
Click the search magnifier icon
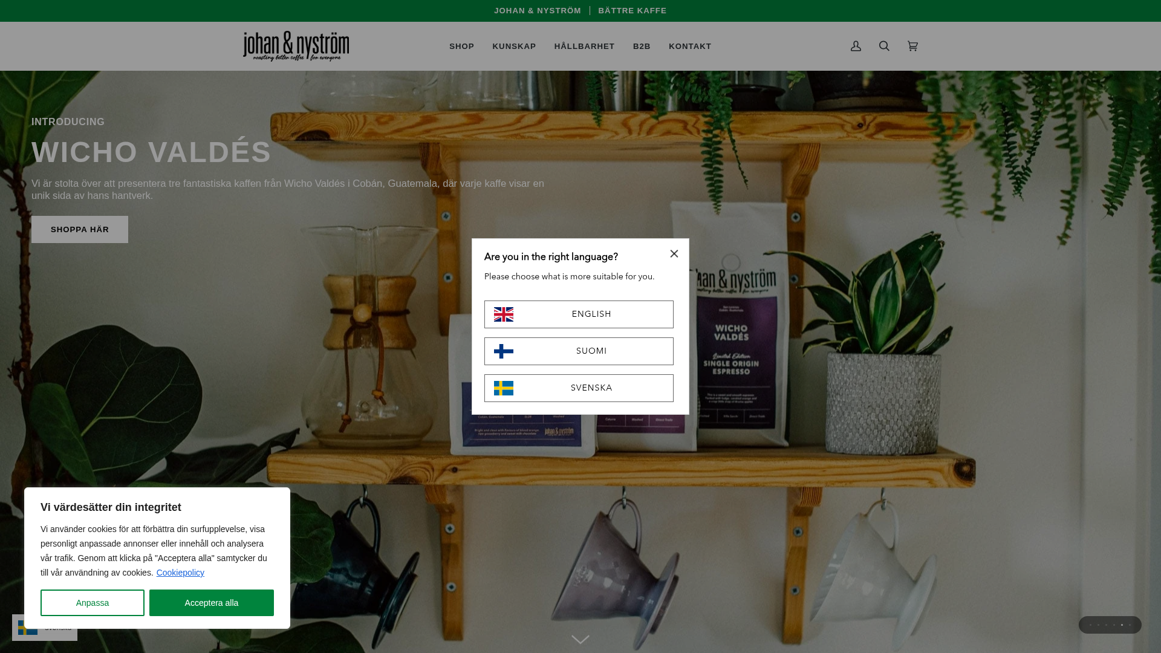(x=884, y=46)
